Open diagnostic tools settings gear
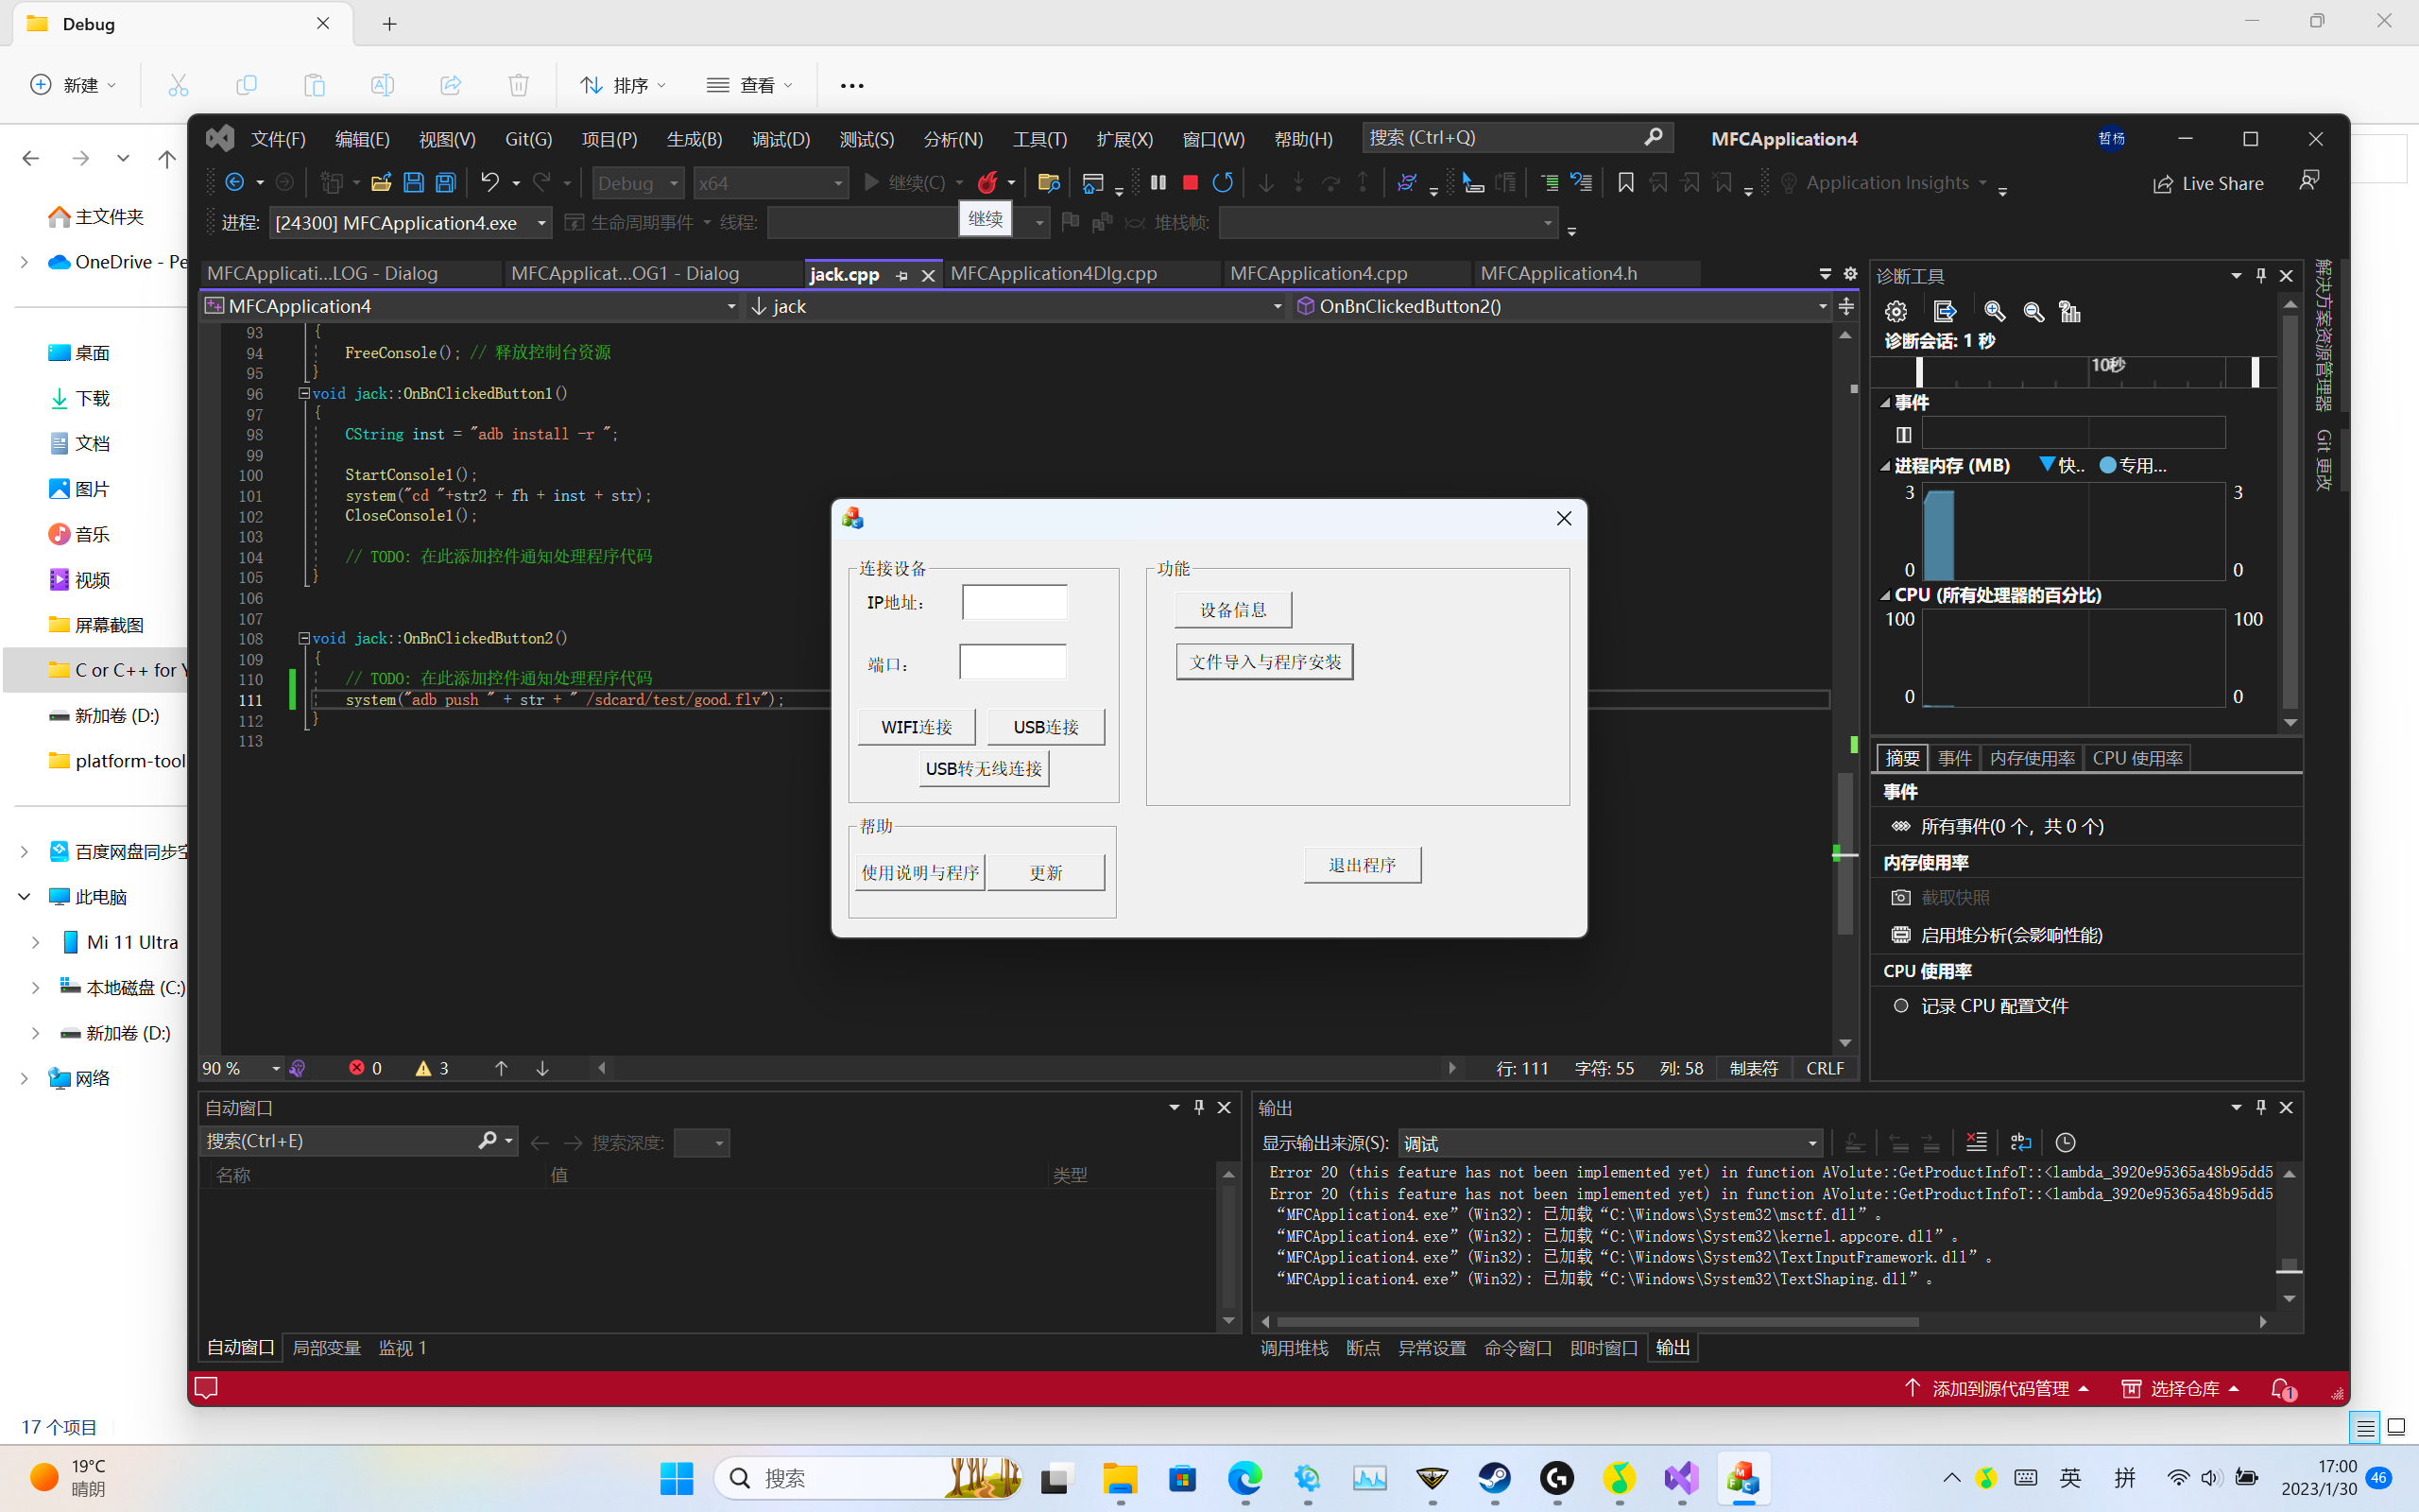Viewport: 2419px width, 1512px height. [x=1896, y=311]
